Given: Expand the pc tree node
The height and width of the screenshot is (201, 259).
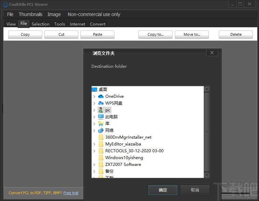Looking at the screenshot, I should (x=94, y=110).
